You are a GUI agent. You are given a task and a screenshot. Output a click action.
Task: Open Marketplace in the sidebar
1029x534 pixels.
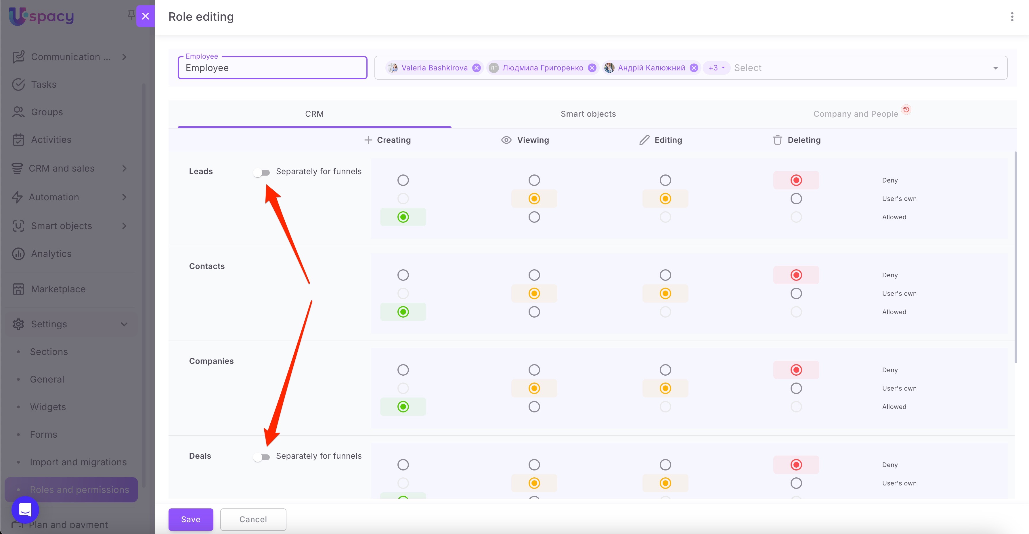click(58, 289)
